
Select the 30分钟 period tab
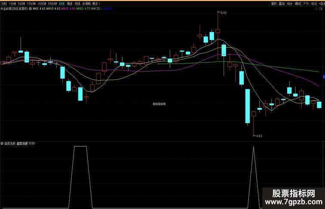tap(42, 4)
